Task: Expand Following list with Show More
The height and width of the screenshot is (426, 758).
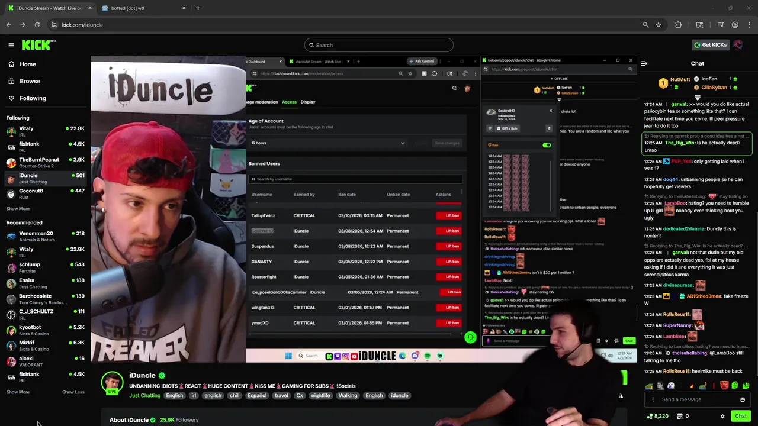Action: (x=18, y=209)
